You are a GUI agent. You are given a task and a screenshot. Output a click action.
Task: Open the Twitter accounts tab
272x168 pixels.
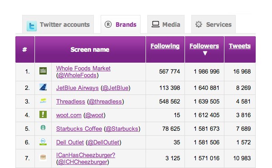(58, 24)
